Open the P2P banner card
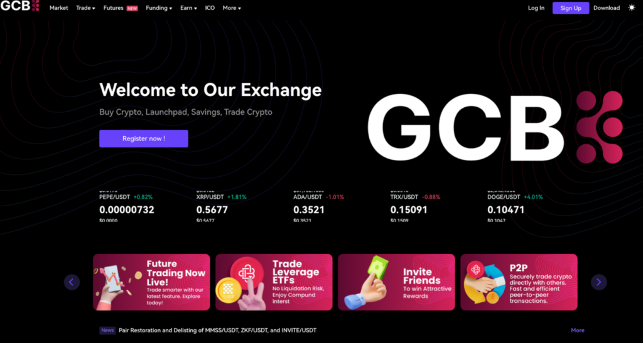 click(x=519, y=282)
